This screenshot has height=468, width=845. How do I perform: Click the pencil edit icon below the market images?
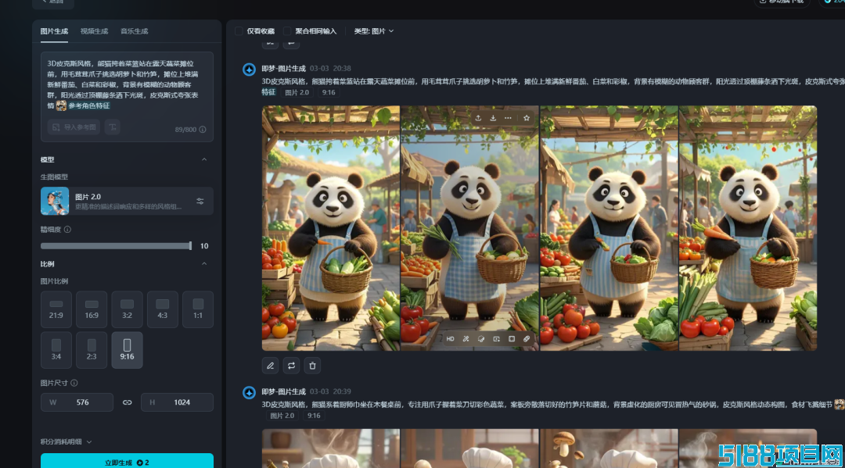(271, 366)
